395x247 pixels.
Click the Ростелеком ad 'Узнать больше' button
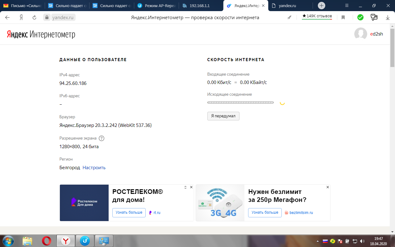[x=129, y=213]
